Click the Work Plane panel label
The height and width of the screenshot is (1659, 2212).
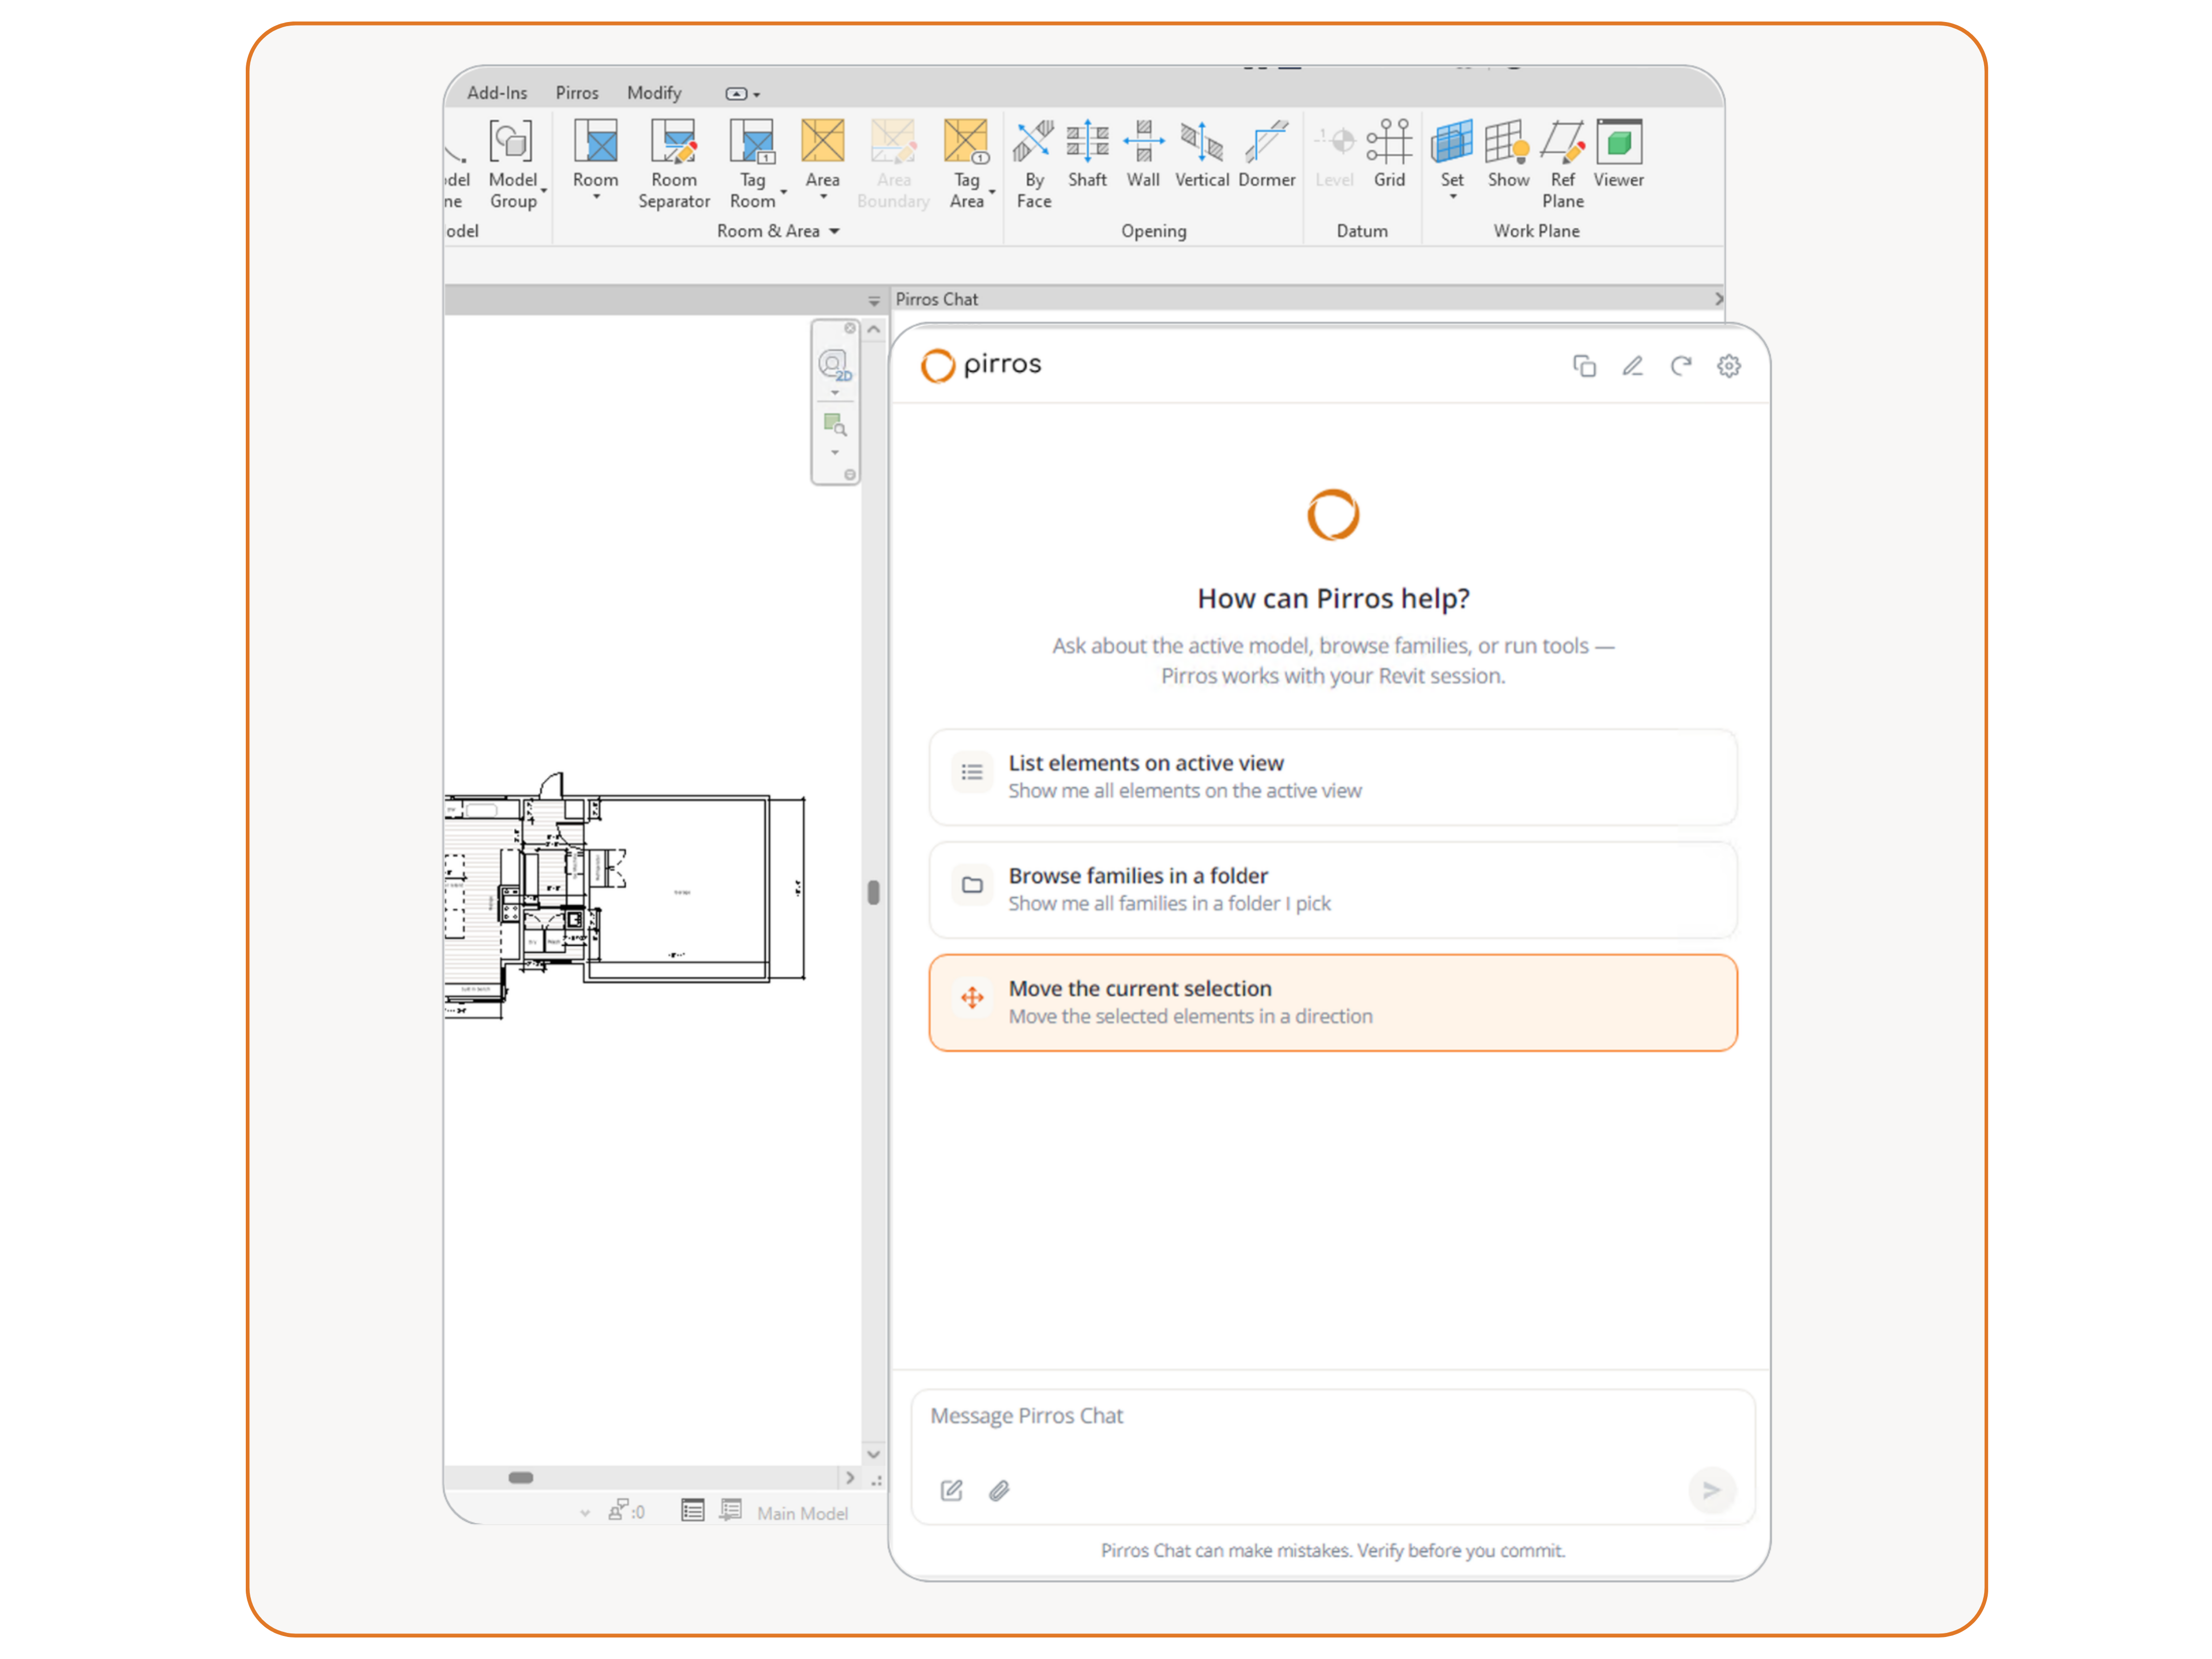pyautogui.click(x=1536, y=231)
